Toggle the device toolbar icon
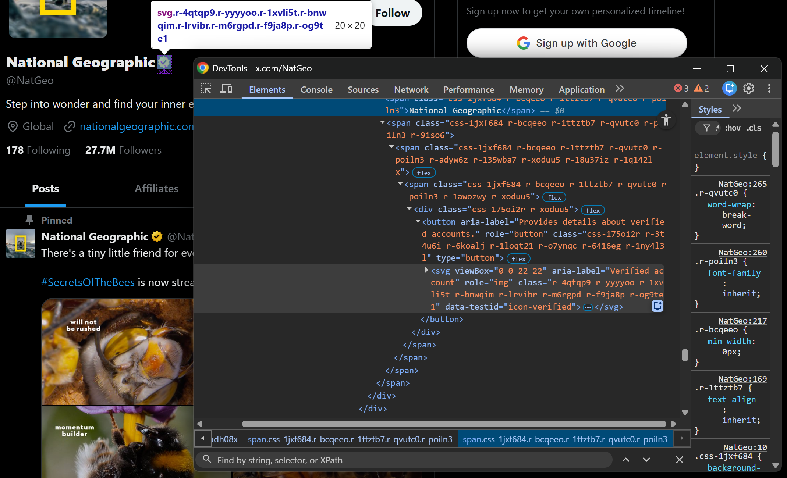This screenshot has width=787, height=478. point(226,89)
